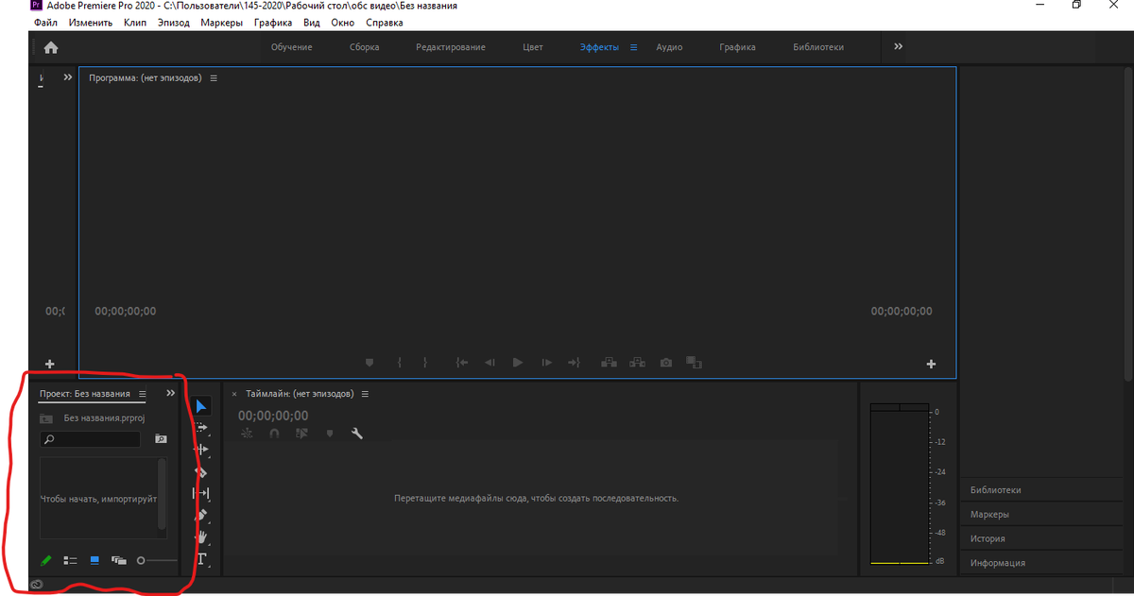Open the Изменить menu
Screen dimensions: 1134x596
point(91,23)
